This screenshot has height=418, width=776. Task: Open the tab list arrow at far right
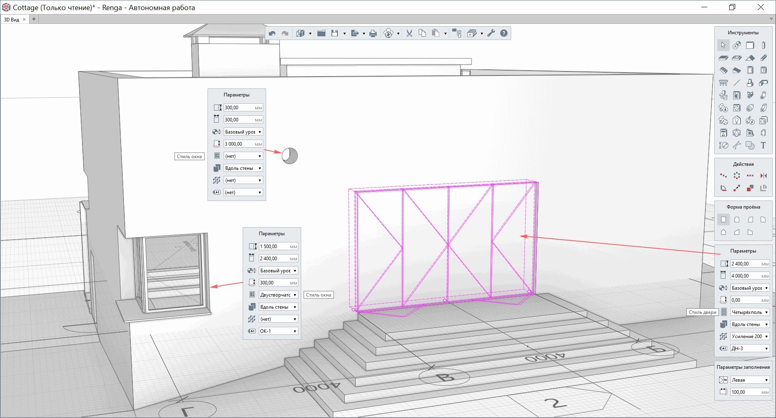pos(771,19)
